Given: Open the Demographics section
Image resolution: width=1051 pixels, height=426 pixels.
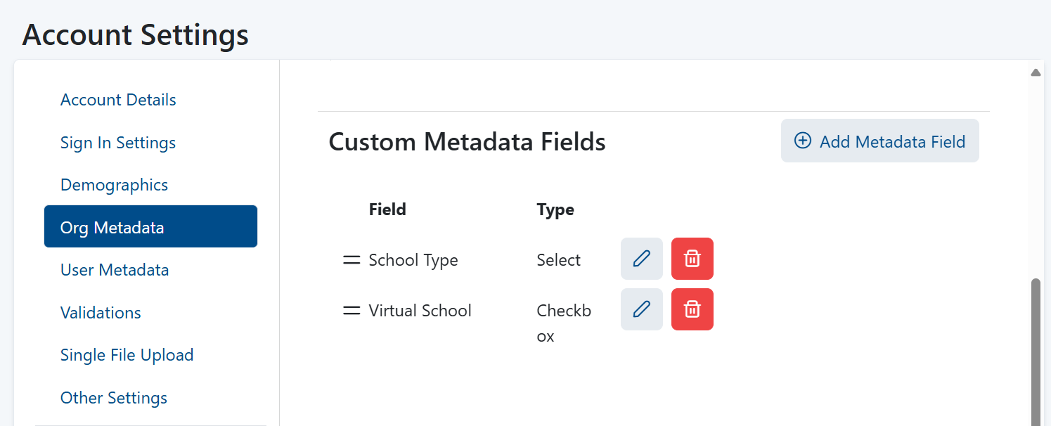Looking at the screenshot, I should [114, 184].
